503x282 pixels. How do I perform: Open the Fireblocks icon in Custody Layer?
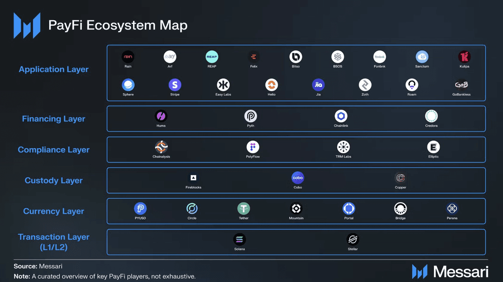pos(193,178)
